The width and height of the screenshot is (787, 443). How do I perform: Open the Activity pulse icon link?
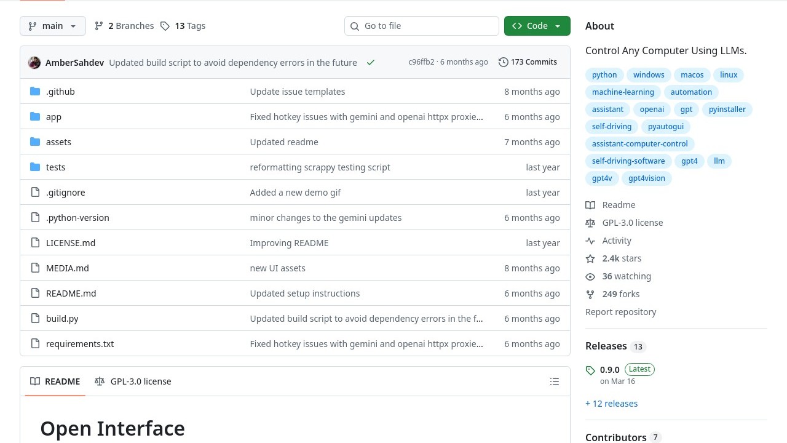(590, 241)
